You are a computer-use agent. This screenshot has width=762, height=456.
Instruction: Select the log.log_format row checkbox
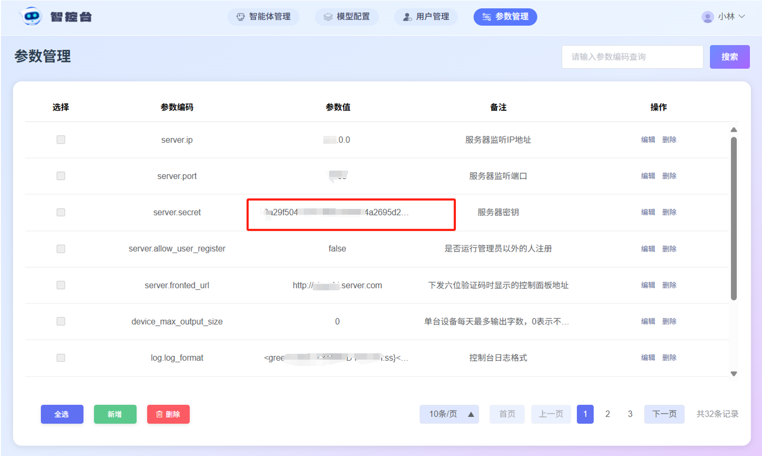61,358
